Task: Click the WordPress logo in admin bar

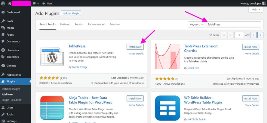Action: pos(3,3)
